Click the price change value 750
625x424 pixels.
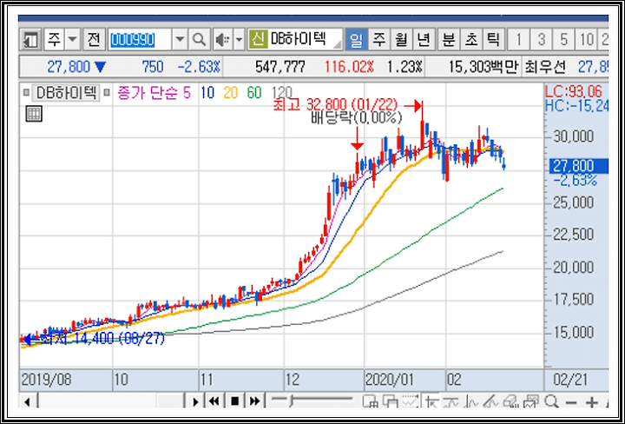coord(152,67)
